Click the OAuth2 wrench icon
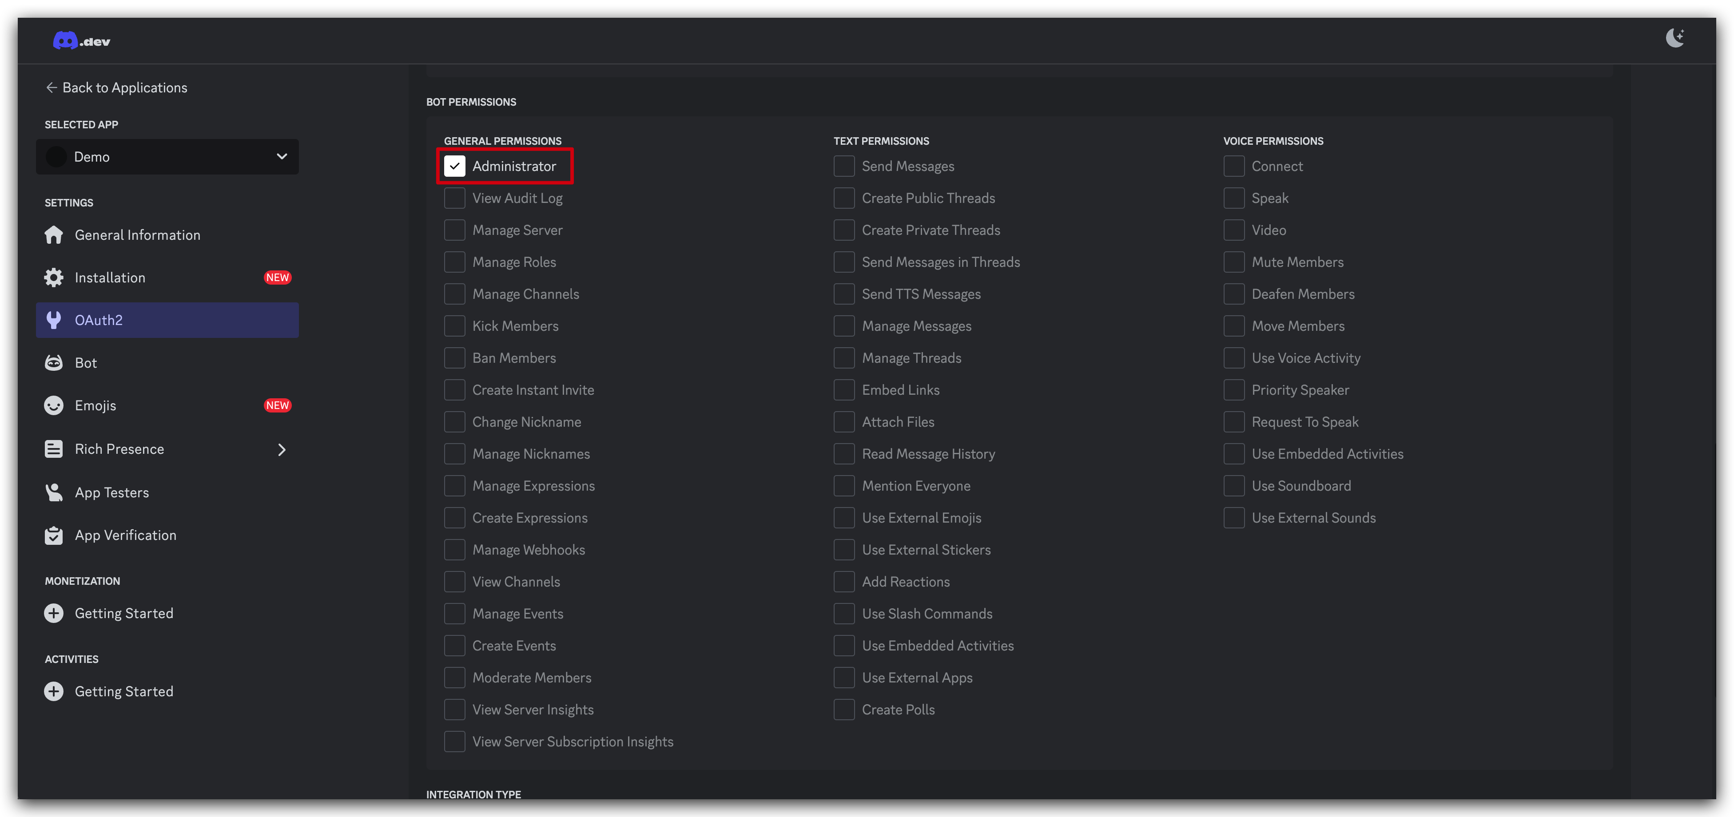The height and width of the screenshot is (817, 1734). click(x=54, y=320)
